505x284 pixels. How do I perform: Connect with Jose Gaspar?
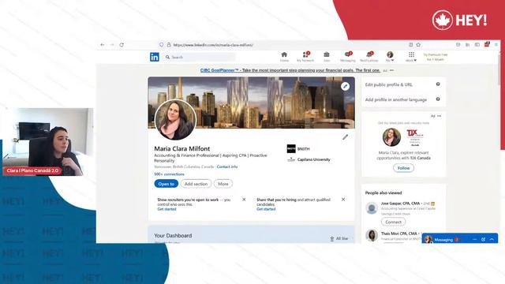393,222
